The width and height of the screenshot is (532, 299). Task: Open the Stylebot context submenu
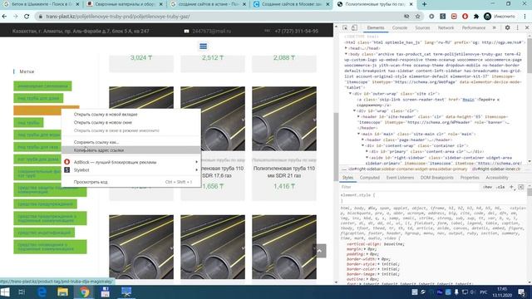point(131,170)
